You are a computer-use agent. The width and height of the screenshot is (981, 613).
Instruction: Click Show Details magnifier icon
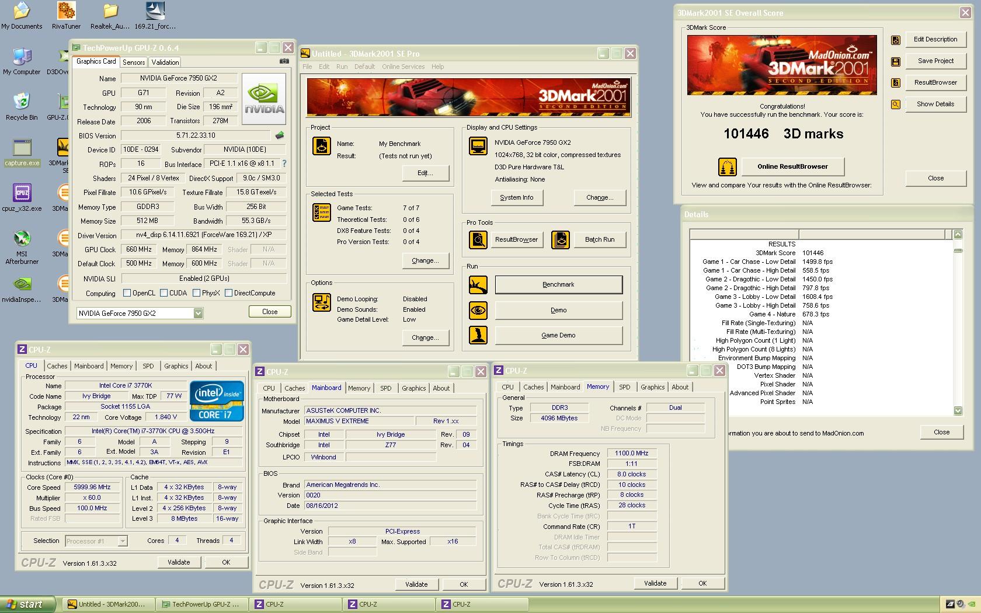point(896,105)
